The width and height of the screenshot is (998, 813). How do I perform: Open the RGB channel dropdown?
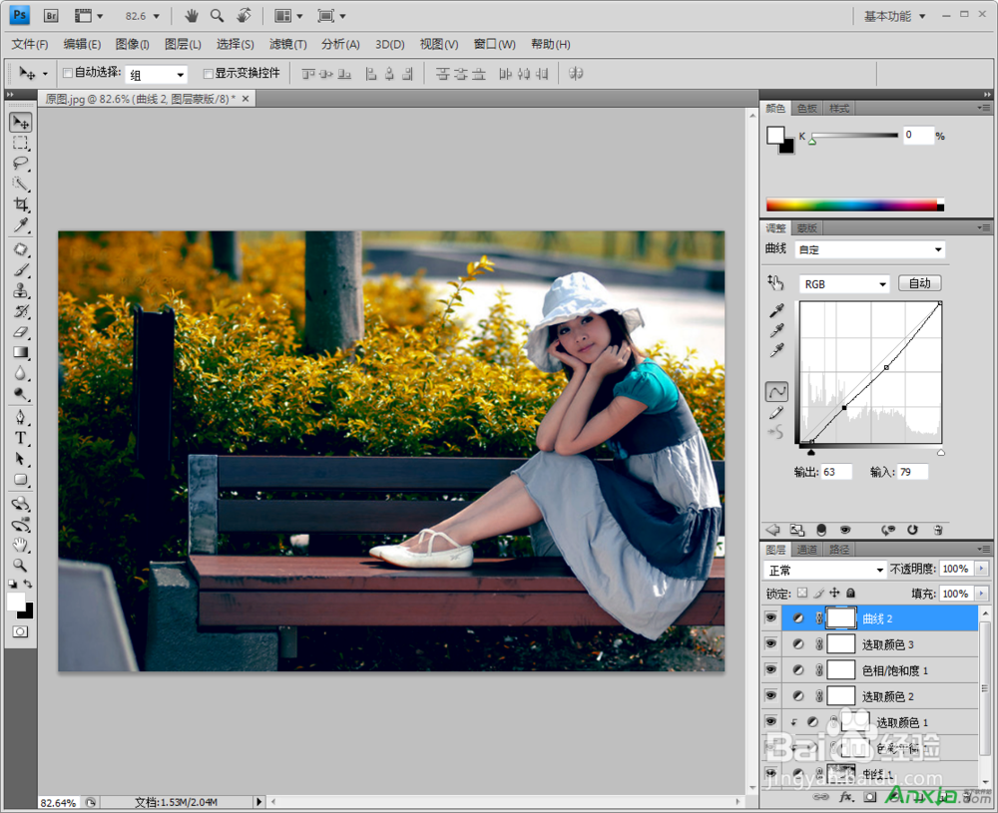[844, 284]
